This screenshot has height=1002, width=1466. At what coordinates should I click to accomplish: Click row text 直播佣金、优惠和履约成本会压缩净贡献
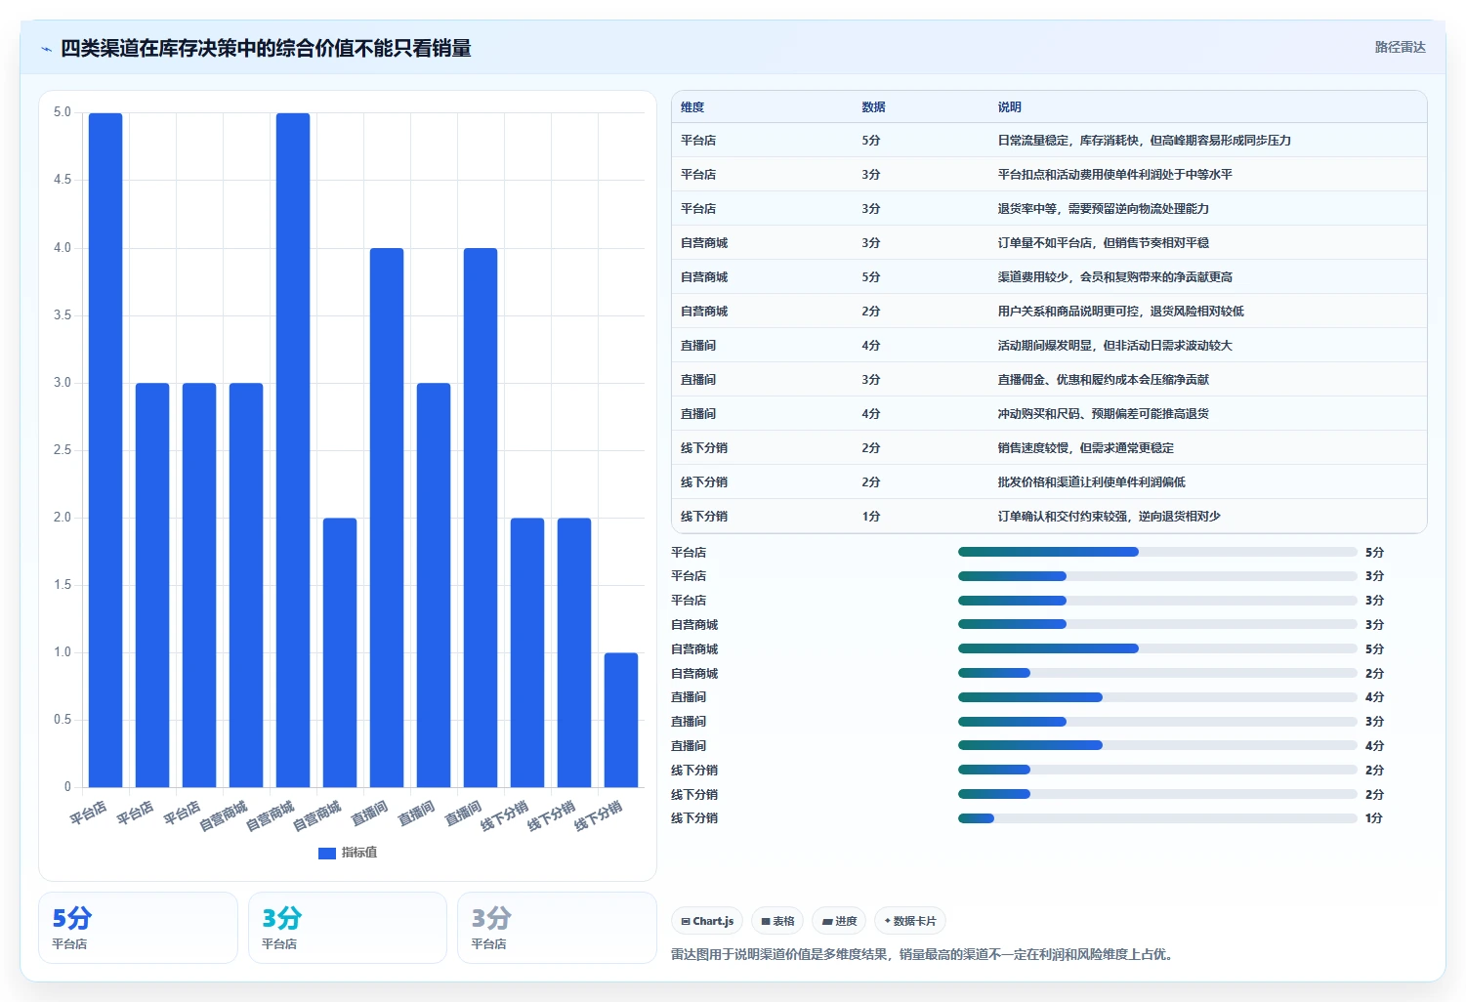point(1103,380)
